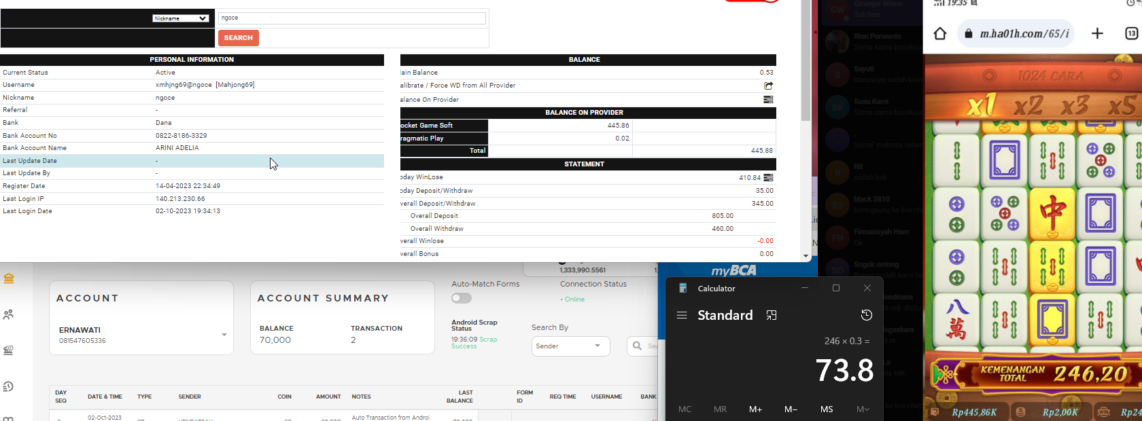The width and height of the screenshot is (1142, 421).
Task: Open Firmansyah Hsm chat in dimmed list
Action: click(x=871, y=237)
